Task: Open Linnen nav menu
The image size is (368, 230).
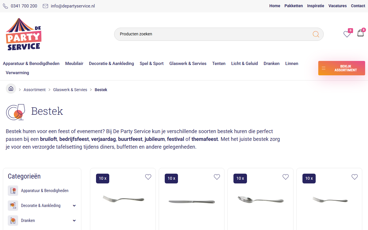Action: pos(292,64)
